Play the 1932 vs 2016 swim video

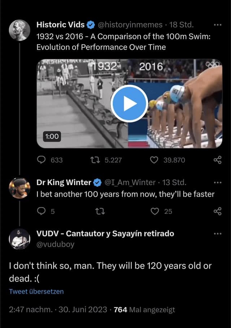[x=129, y=103]
